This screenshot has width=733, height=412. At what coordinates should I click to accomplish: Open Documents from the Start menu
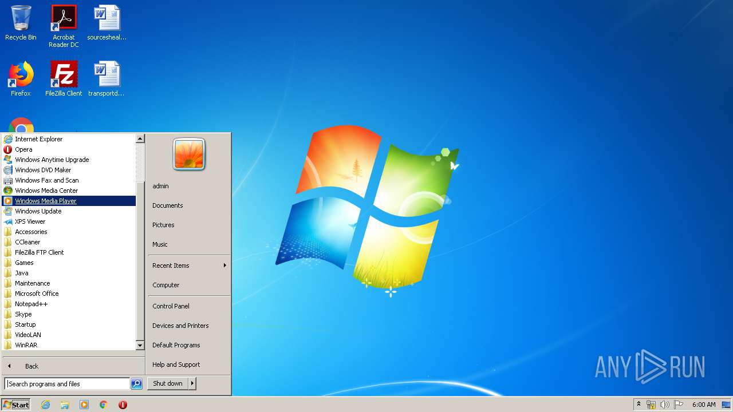(x=189, y=205)
